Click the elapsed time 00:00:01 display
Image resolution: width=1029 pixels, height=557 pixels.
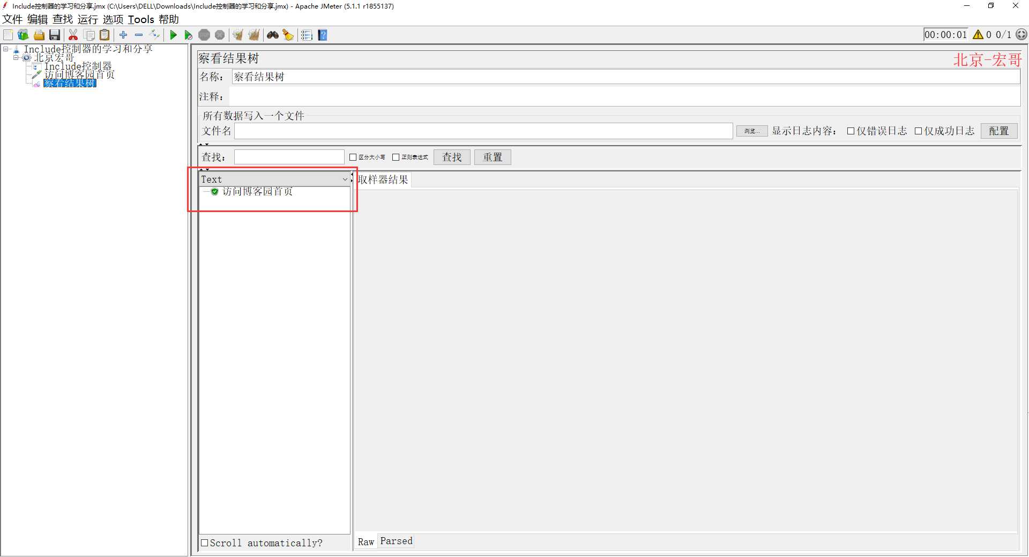click(946, 35)
